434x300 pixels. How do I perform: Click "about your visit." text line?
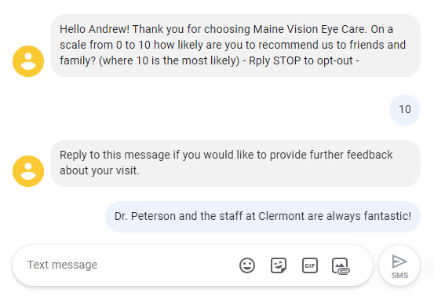(100, 170)
